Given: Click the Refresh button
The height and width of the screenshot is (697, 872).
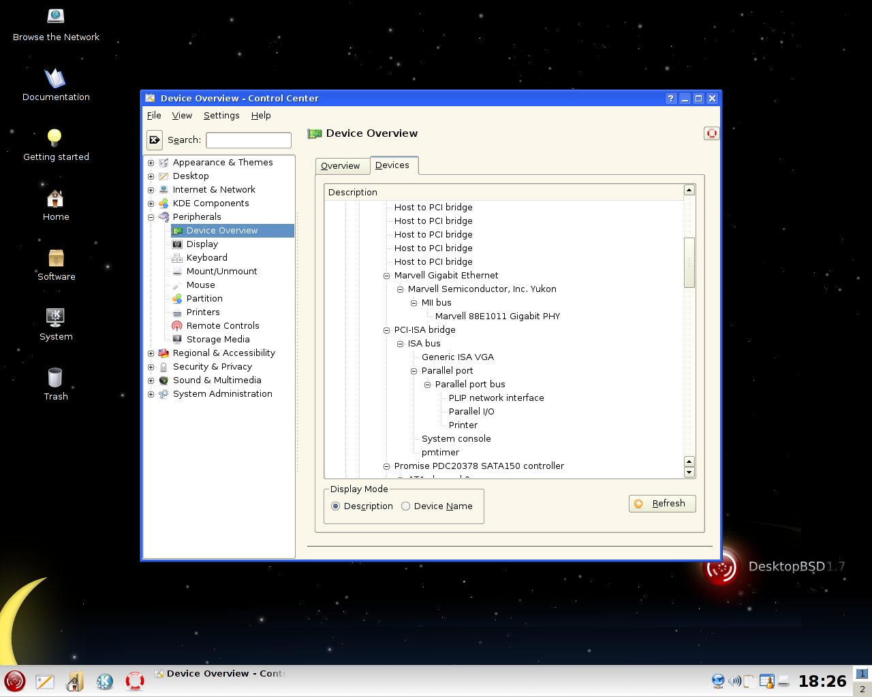Looking at the screenshot, I should pyautogui.click(x=662, y=504).
